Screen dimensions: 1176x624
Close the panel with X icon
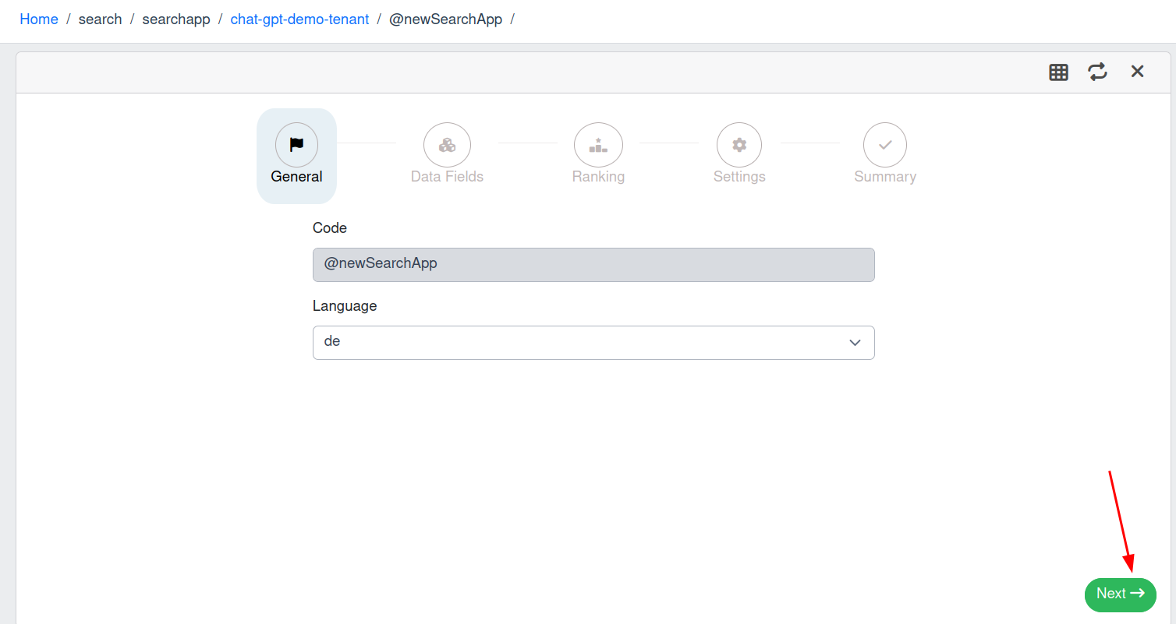coord(1138,72)
